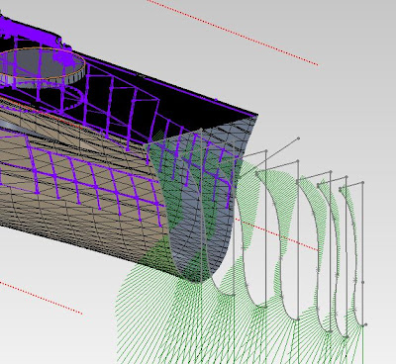This screenshot has height=364, width=396.
Task: Select the red dashed line at upper right
Action: point(233,33)
